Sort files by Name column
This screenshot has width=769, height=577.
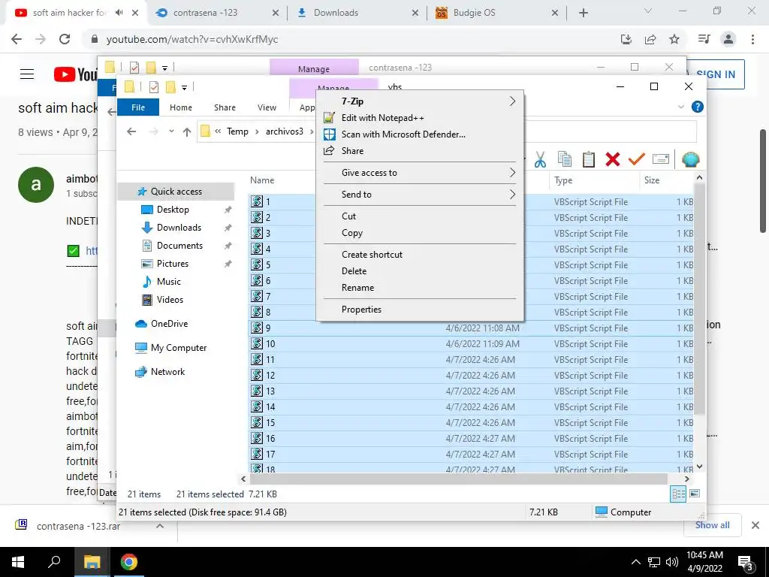tap(262, 180)
